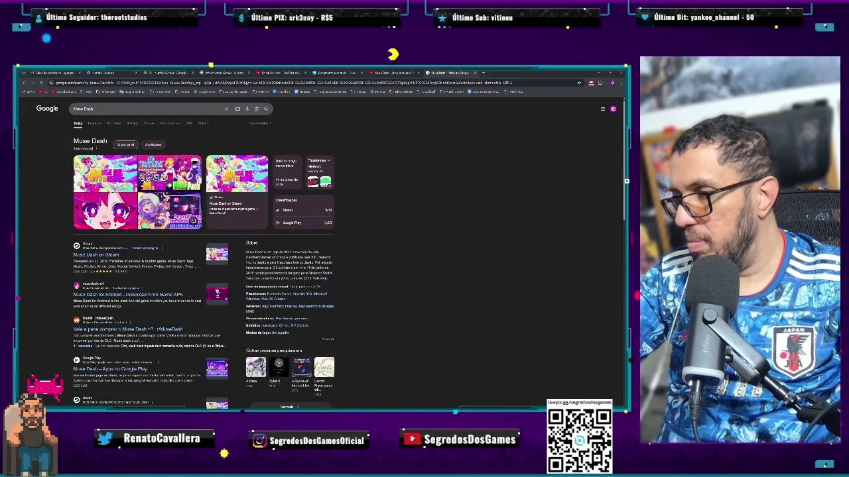The height and width of the screenshot is (477, 849).
Task: Open the browser three-dot menu
Action: tap(621, 83)
